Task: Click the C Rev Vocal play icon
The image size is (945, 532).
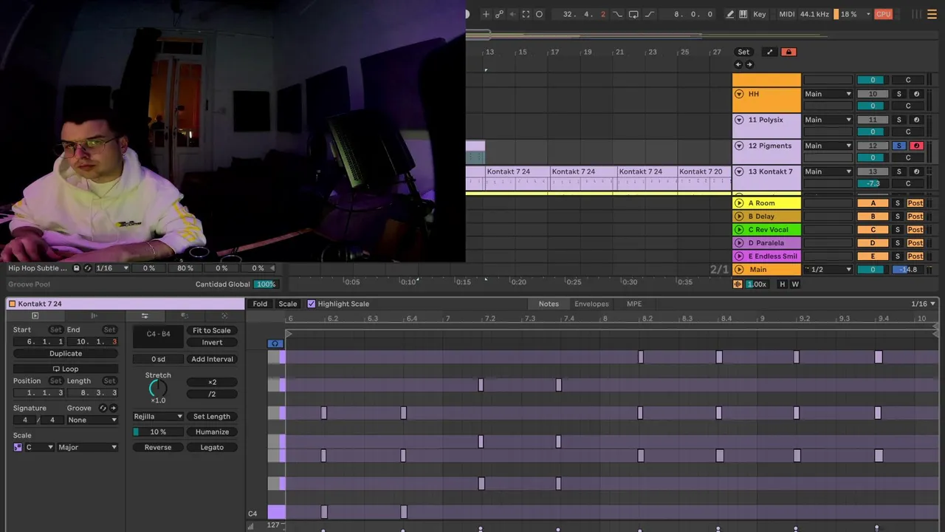Action: (x=739, y=230)
